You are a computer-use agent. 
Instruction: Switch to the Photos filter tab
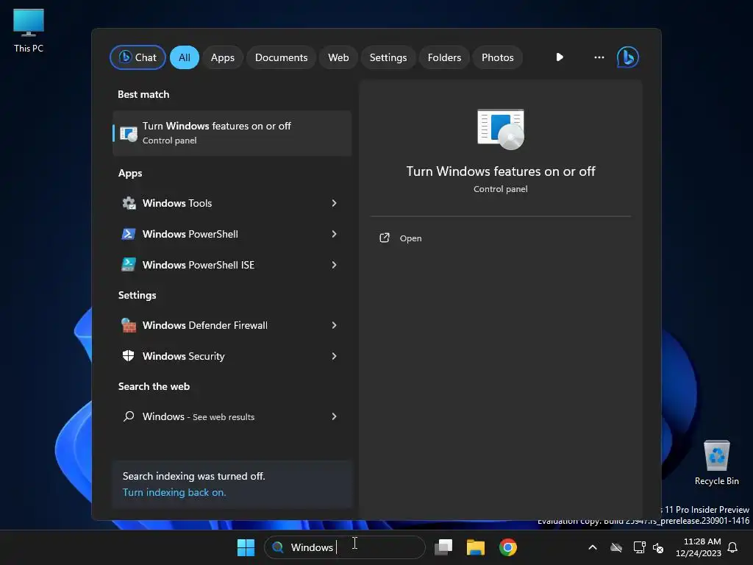[498, 57]
